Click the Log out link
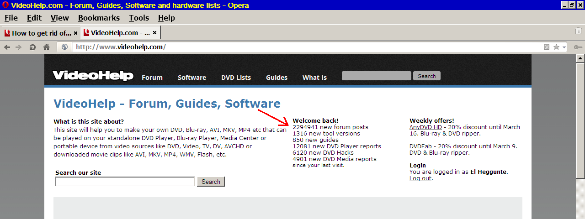 (x=420, y=178)
